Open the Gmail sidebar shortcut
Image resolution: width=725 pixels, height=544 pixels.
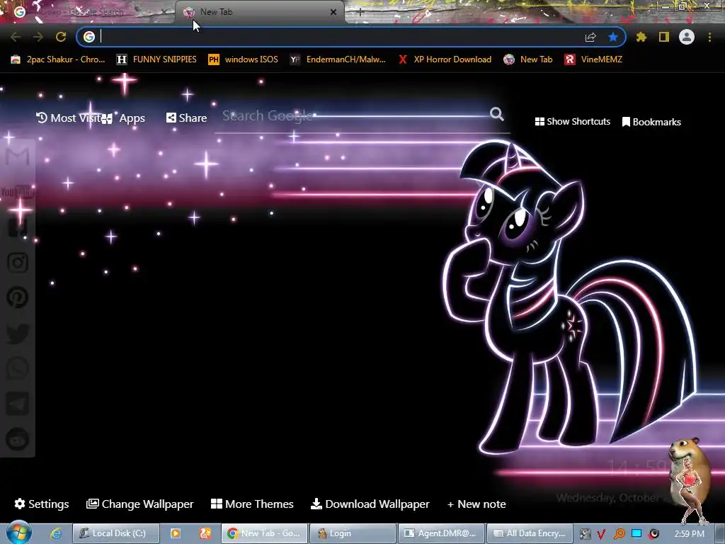click(18, 157)
